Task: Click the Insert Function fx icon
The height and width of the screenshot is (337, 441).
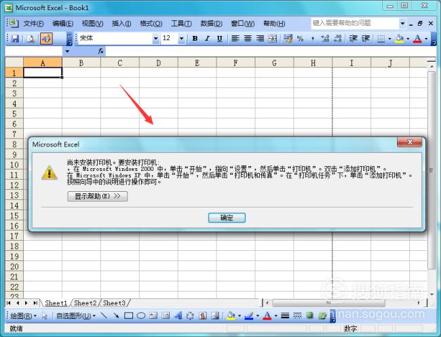Action: pyautogui.click(x=100, y=51)
